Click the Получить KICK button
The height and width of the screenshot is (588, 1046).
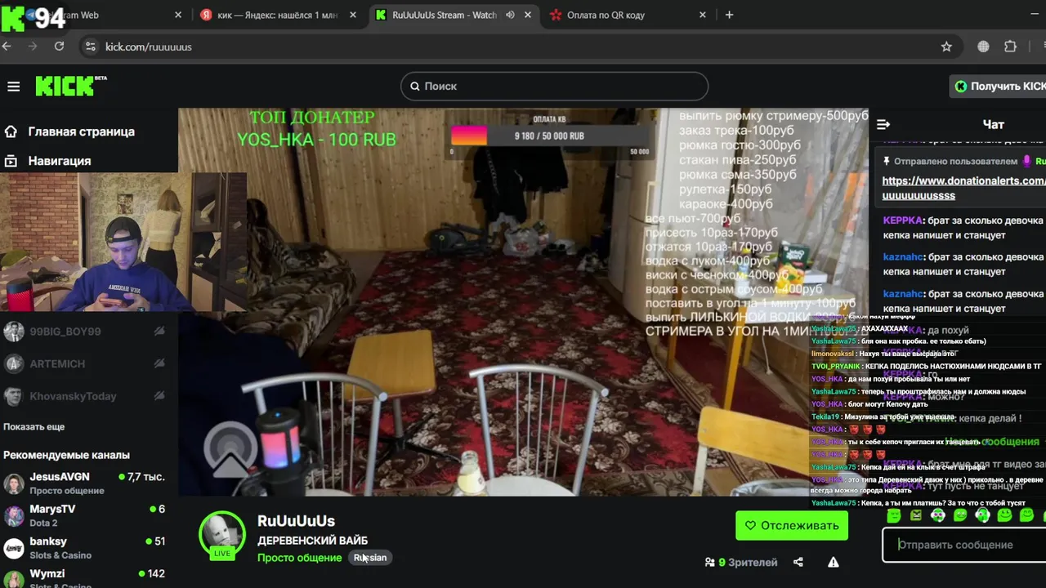tap(999, 86)
